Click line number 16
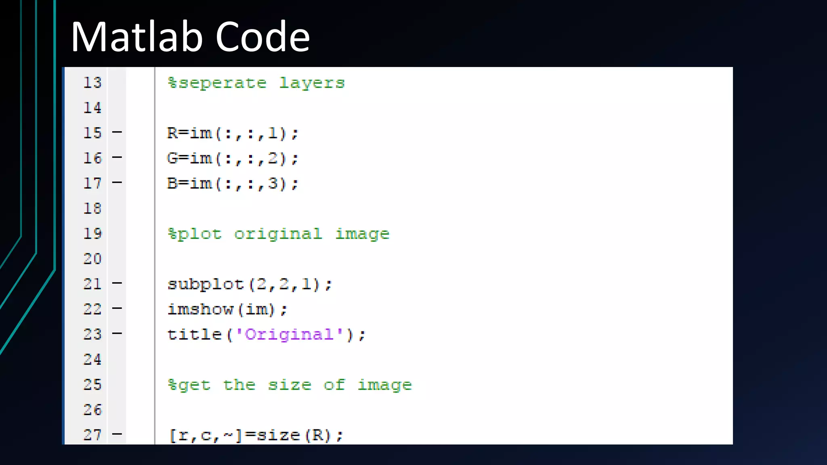This screenshot has height=465, width=827. click(92, 158)
